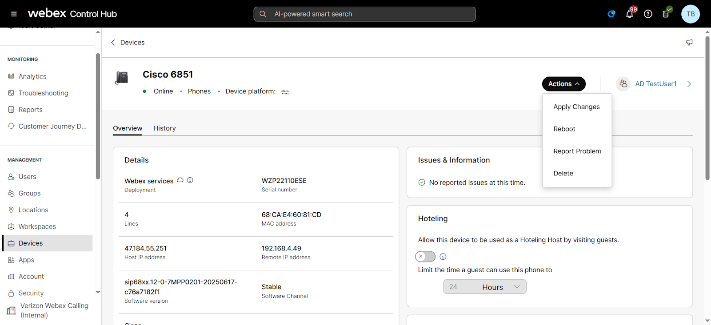711x325 pixels.
Task: Collapse the Actions dropdown button
Action: click(564, 84)
